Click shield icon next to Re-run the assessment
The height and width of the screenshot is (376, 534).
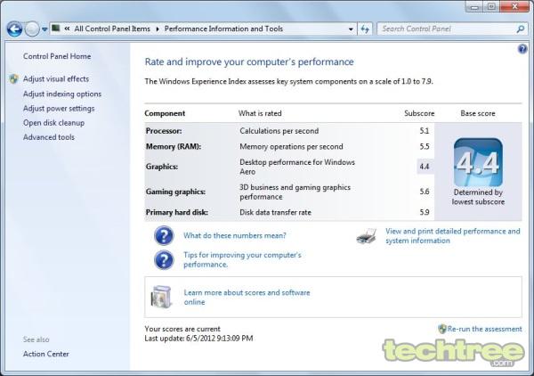click(442, 329)
